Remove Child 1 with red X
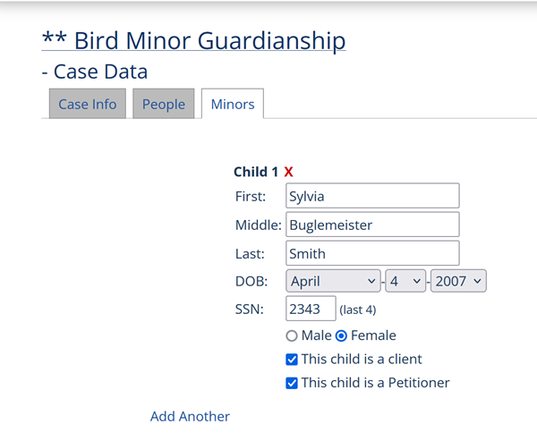This screenshot has width=537, height=441. [289, 172]
